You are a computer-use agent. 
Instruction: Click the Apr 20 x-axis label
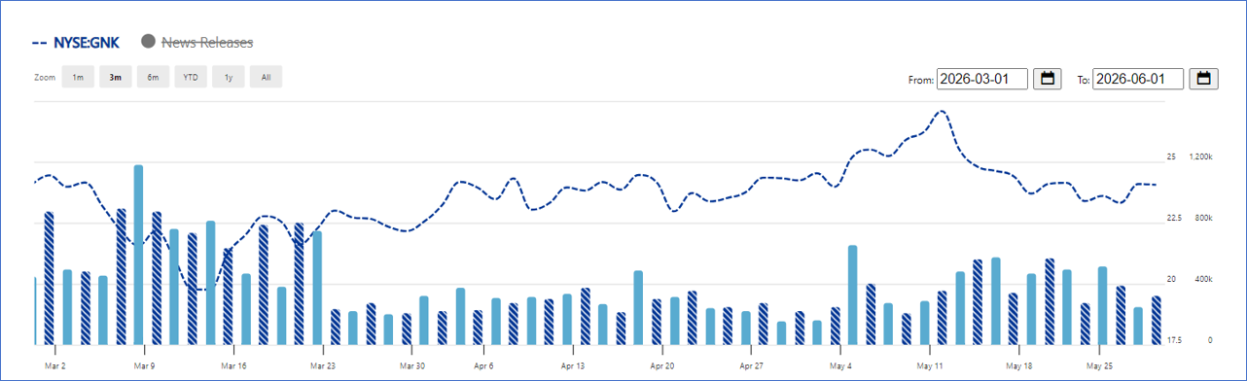point(662,366)
